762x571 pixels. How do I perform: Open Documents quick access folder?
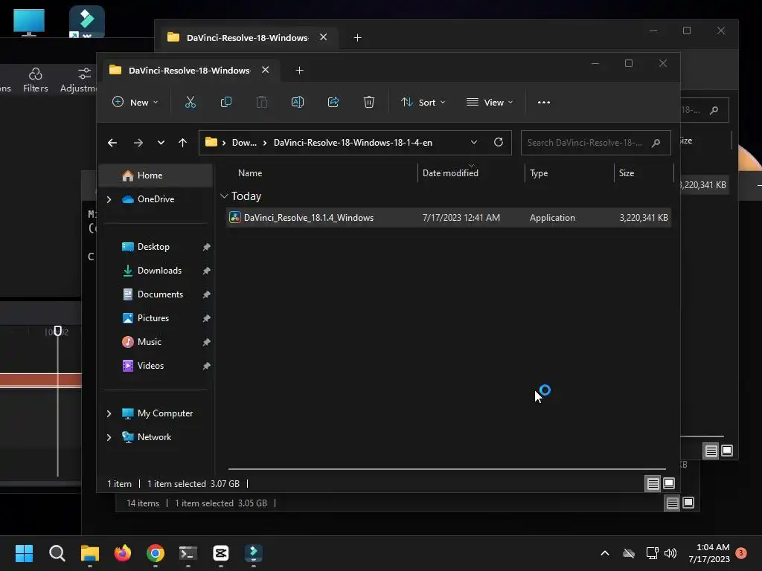pyautogui.click(x=161, y=294)
